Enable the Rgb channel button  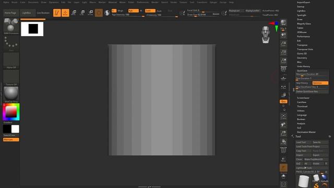[x=134, y=10]
